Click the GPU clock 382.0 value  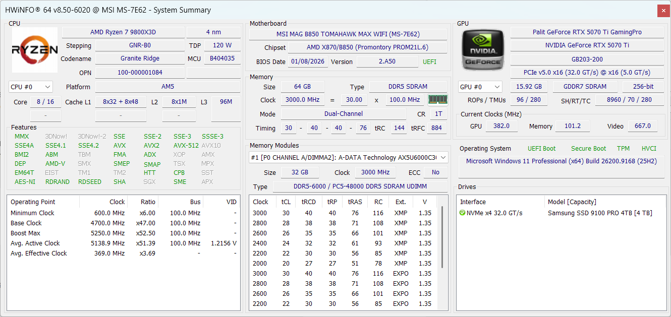click(501, 126)
